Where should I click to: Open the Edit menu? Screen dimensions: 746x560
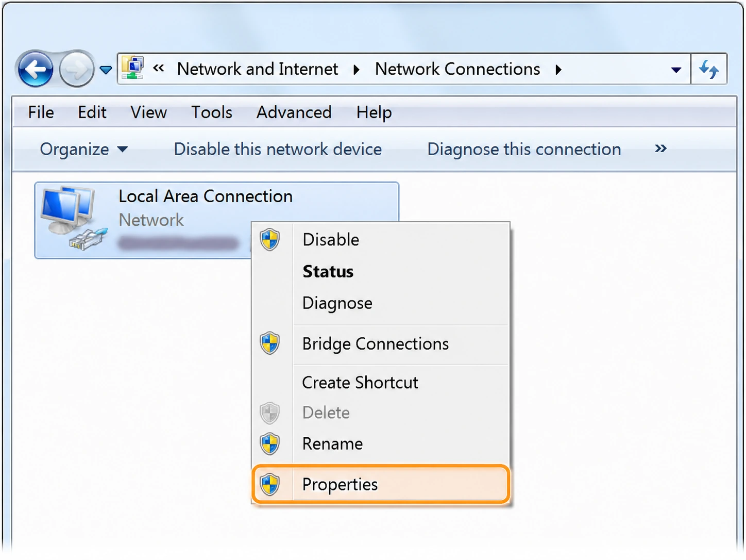[92, 112]
